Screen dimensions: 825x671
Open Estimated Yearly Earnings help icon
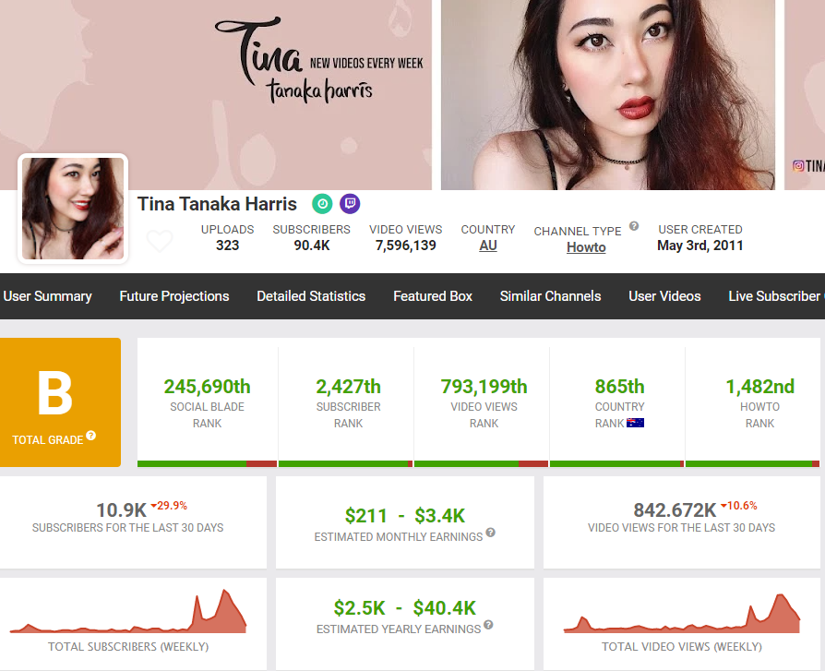(488, 625)
